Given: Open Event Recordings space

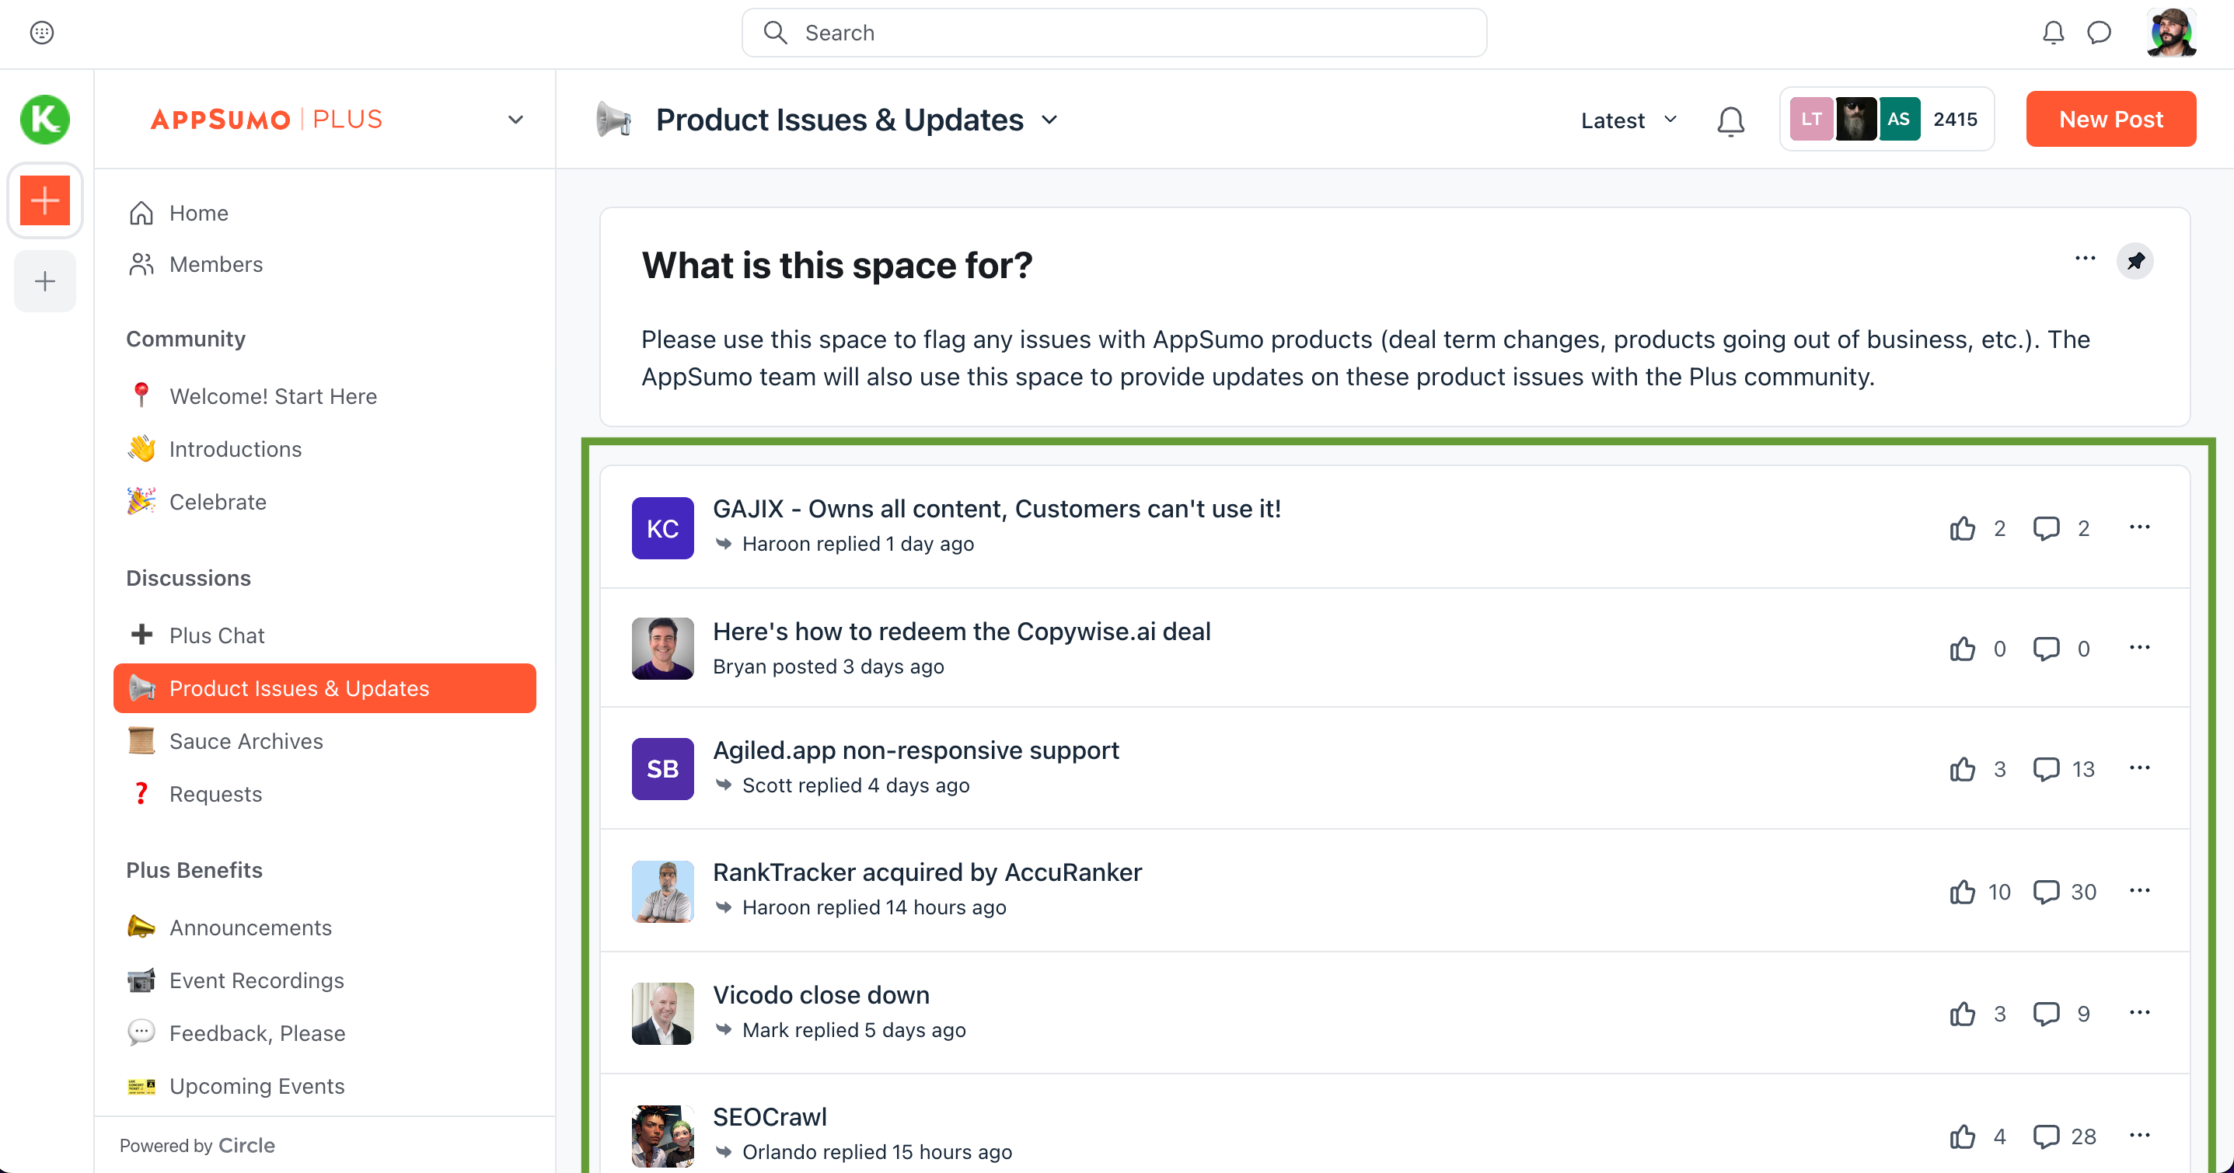Looking at the screenshot, I should pos(256,980).
